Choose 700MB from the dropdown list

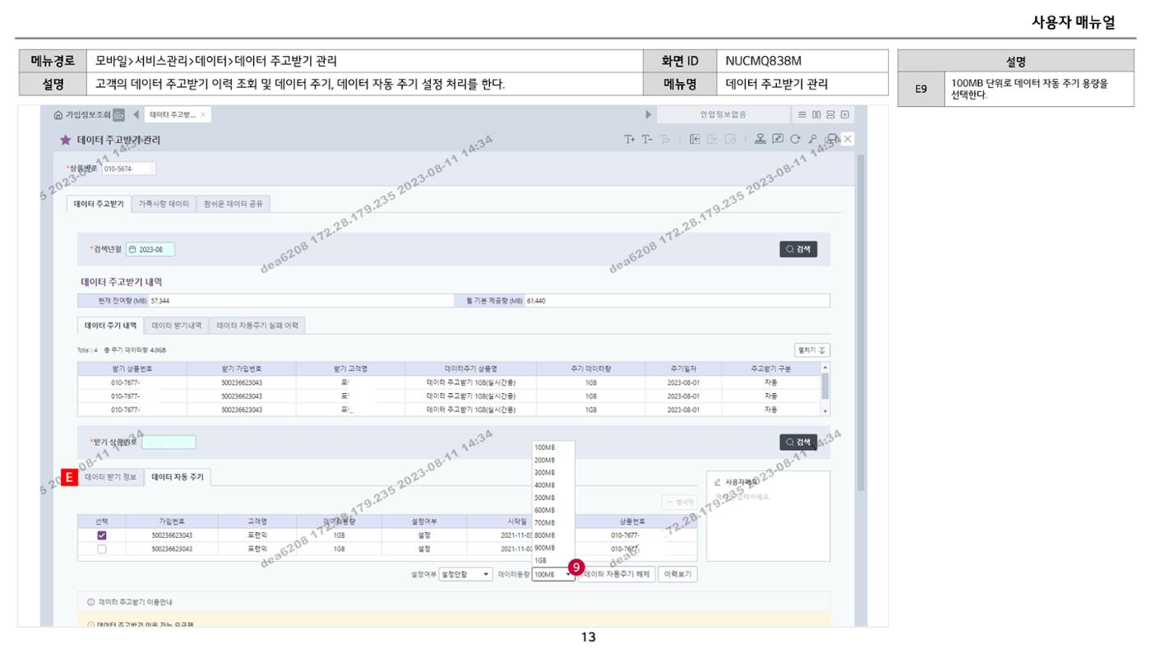pyautogui.click(x=553, y=522)
